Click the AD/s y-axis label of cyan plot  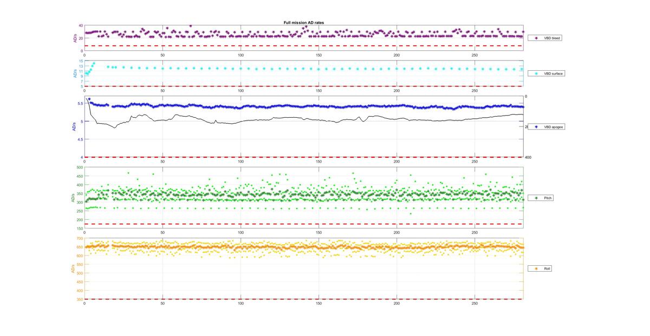tap(75, 73)
